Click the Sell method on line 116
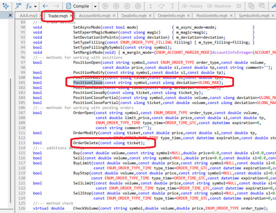The width and height of the screenshot is (276, 213). (78, 158)
